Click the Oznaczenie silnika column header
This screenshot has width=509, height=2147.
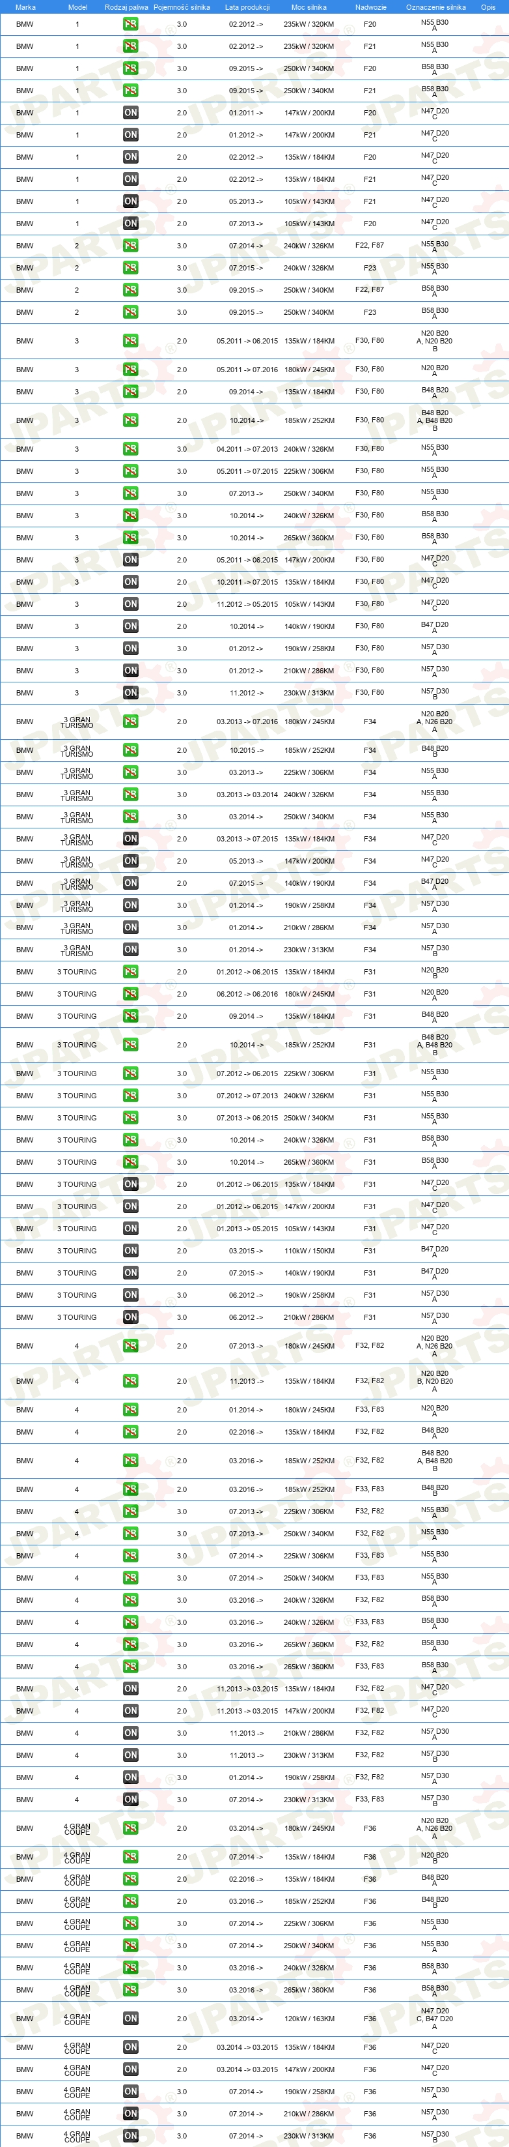tap(435, 8)
